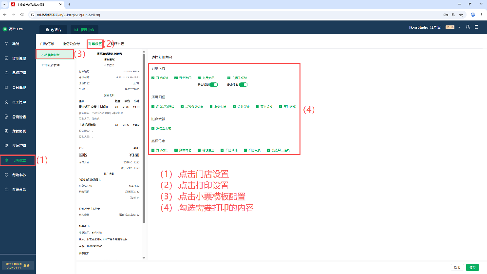Open the Chrome three-dot menu

pos(481,15)
